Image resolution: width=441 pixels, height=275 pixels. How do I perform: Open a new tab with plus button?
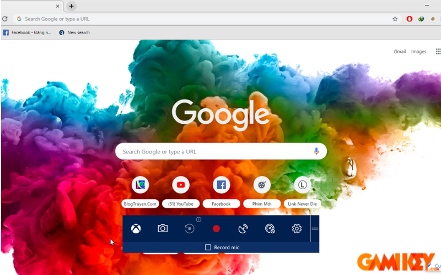(72, 6)
